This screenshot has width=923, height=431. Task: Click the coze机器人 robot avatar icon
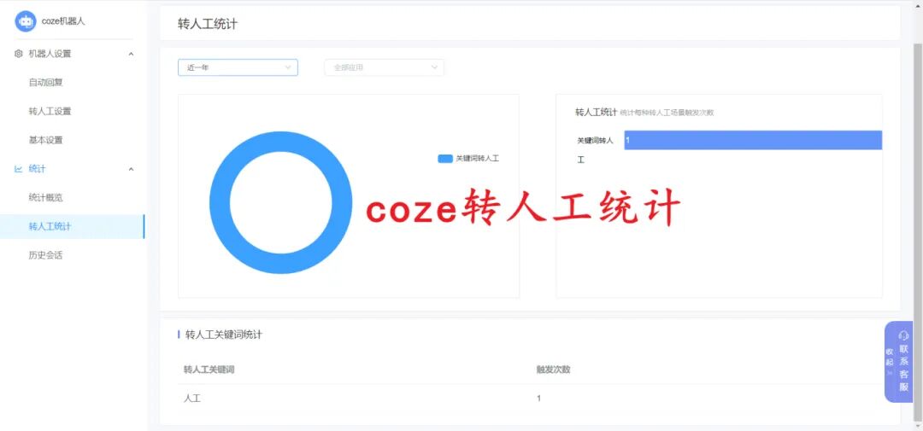click(26, 21)
